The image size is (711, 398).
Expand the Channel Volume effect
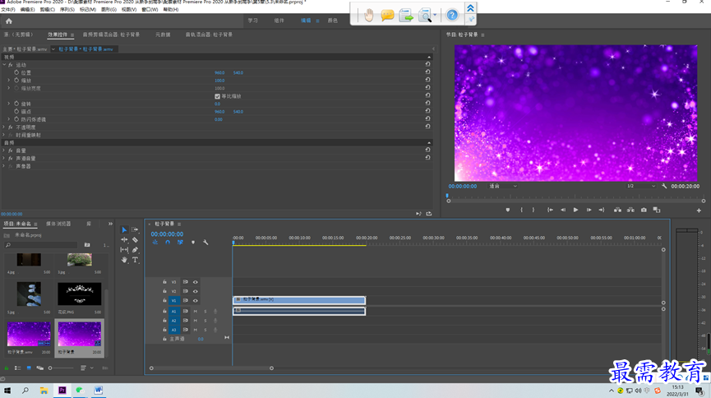pyautogui.click(x=4, y=159)
